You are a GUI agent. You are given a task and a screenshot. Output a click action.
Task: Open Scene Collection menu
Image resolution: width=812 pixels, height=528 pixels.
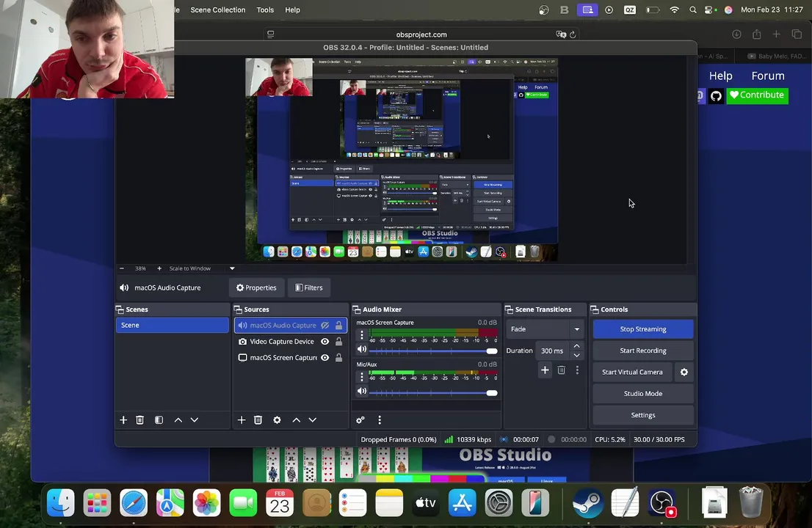coord(218,10)
